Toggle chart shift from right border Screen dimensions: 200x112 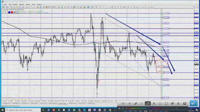tap(81, 7)
